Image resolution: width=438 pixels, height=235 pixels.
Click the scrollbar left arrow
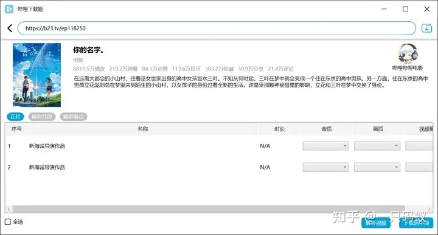coord(9,209)
